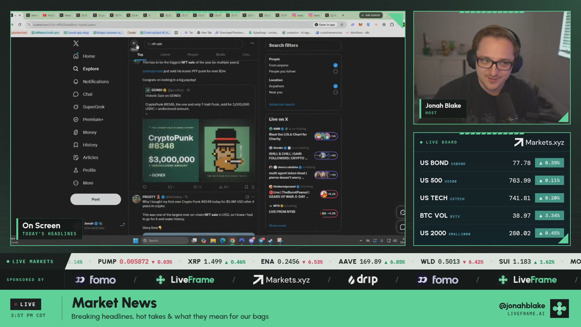Select the 'Near you' location filter
The image size is (581, 327).
point(335,92)
